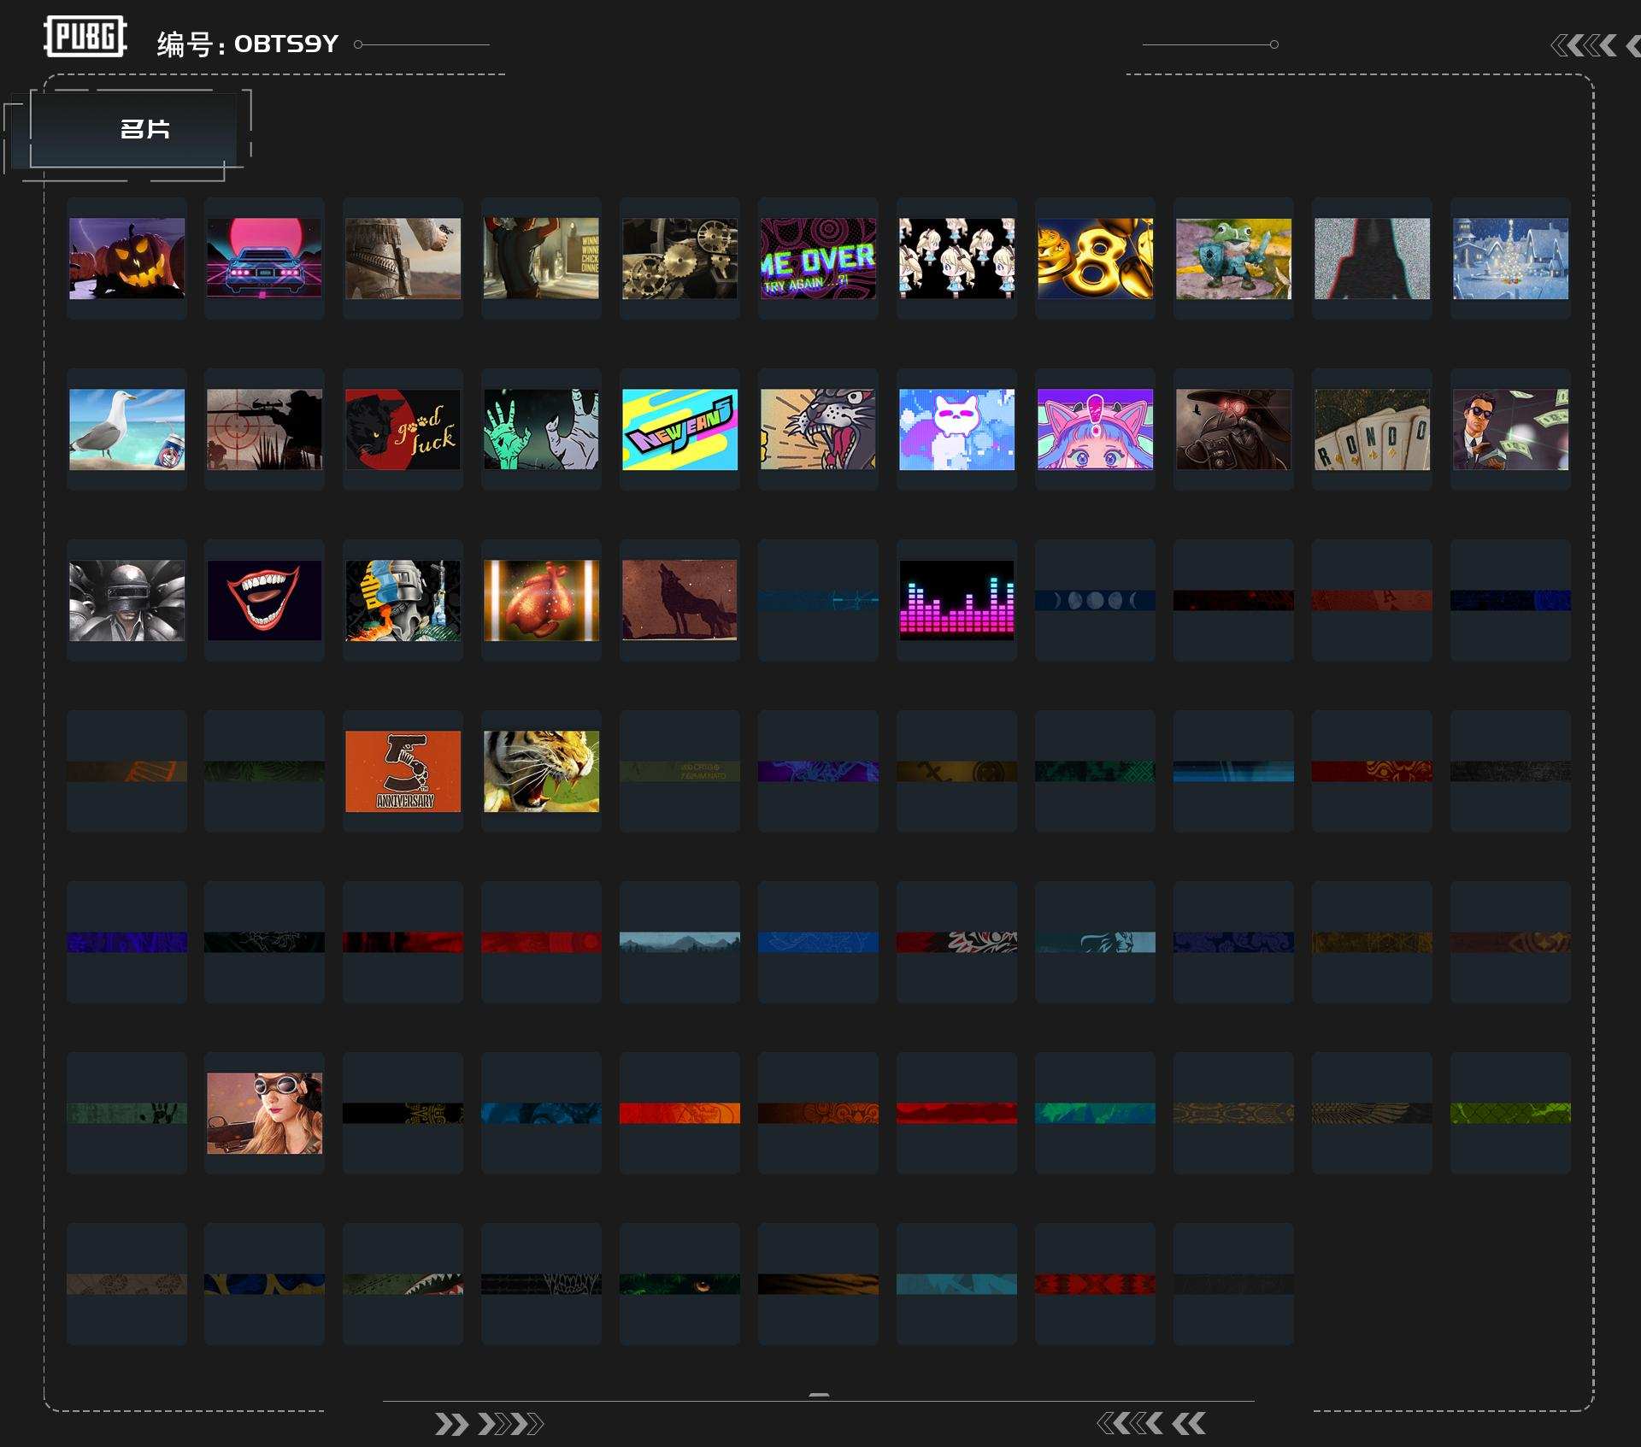Select the chibi blonde girls nameplate
1641x1447 pixels.
(x=956, y=258)
